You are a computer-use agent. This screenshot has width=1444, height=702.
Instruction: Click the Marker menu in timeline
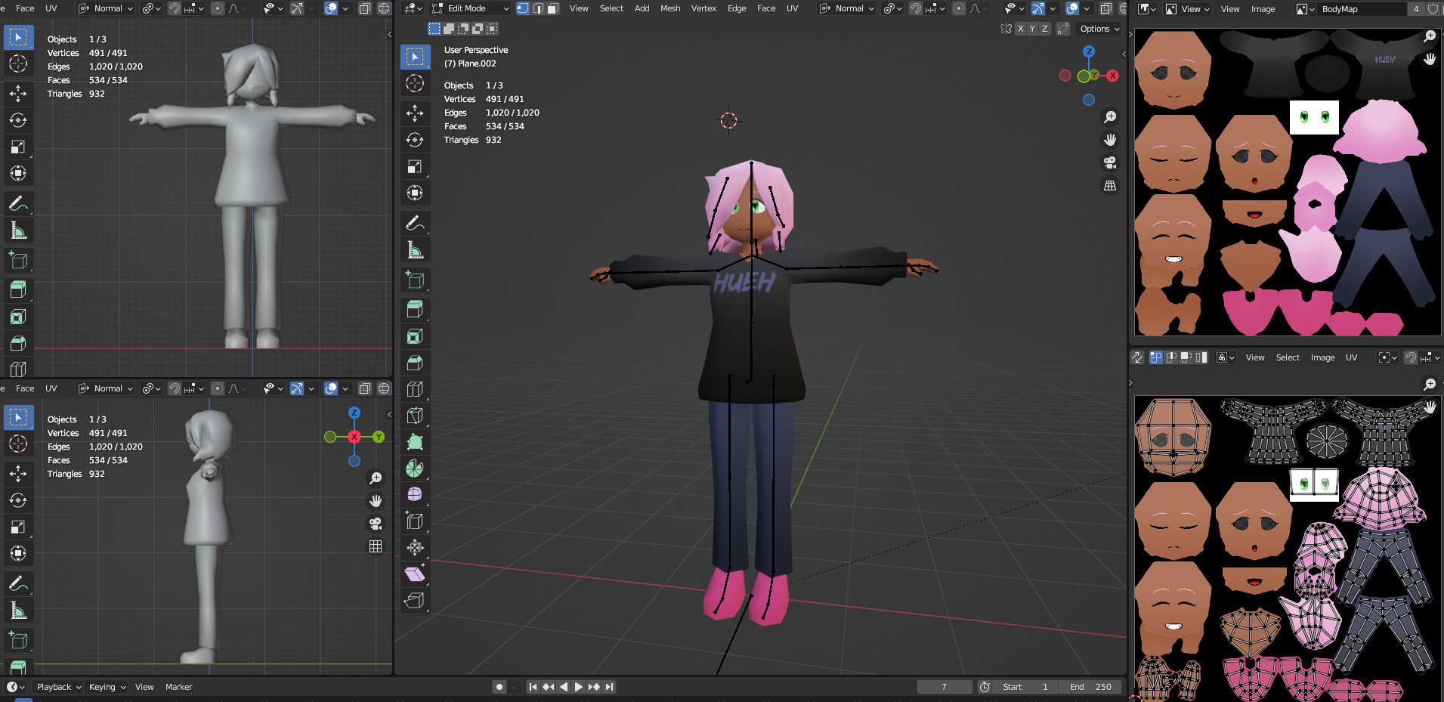tap(178, 687)
